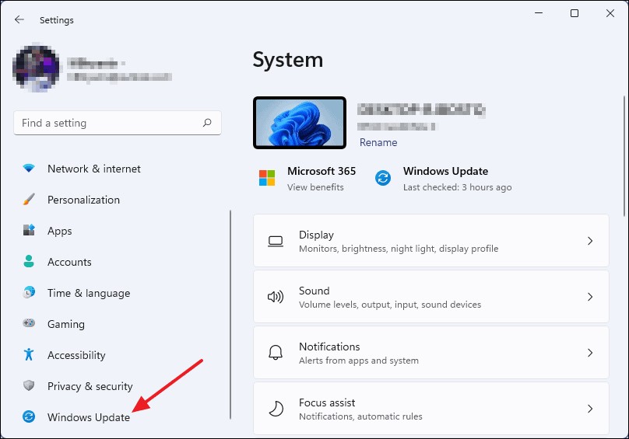Close the Settings window
629x439 pixels.
point(610,13)
